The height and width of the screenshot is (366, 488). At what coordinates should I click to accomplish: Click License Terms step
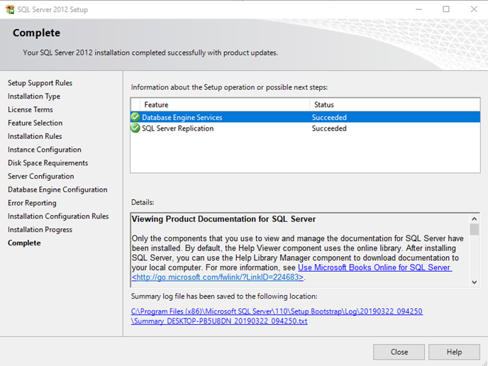click(30, 109)
